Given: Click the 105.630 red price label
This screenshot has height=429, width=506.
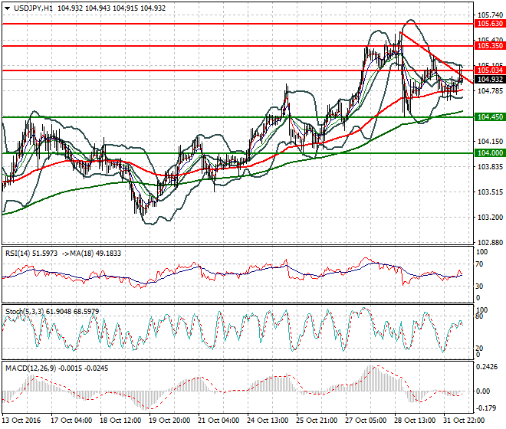Looking at the screenshot, I should point(490,24).
